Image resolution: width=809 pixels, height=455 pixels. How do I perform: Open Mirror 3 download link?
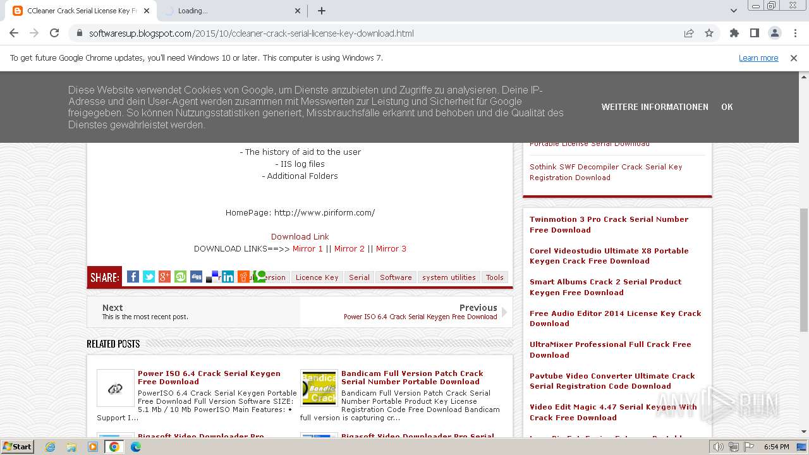[x=391, y=248]
